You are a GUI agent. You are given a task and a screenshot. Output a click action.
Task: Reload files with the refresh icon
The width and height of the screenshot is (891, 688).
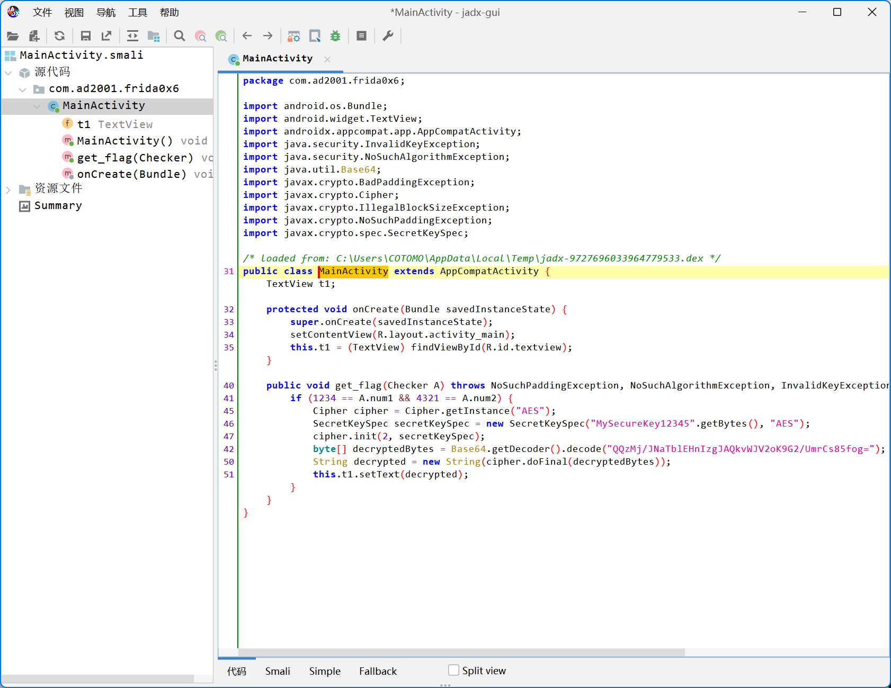coord(59,36)
